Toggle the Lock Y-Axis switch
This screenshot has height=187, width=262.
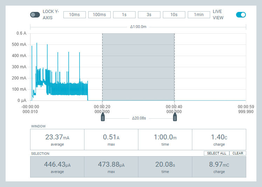pyautogui.click(x=35, y=15)
